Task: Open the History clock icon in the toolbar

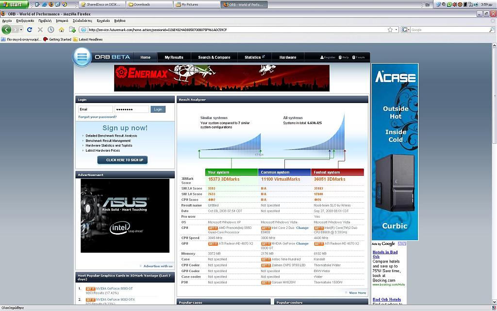Action: pos(50,30)
